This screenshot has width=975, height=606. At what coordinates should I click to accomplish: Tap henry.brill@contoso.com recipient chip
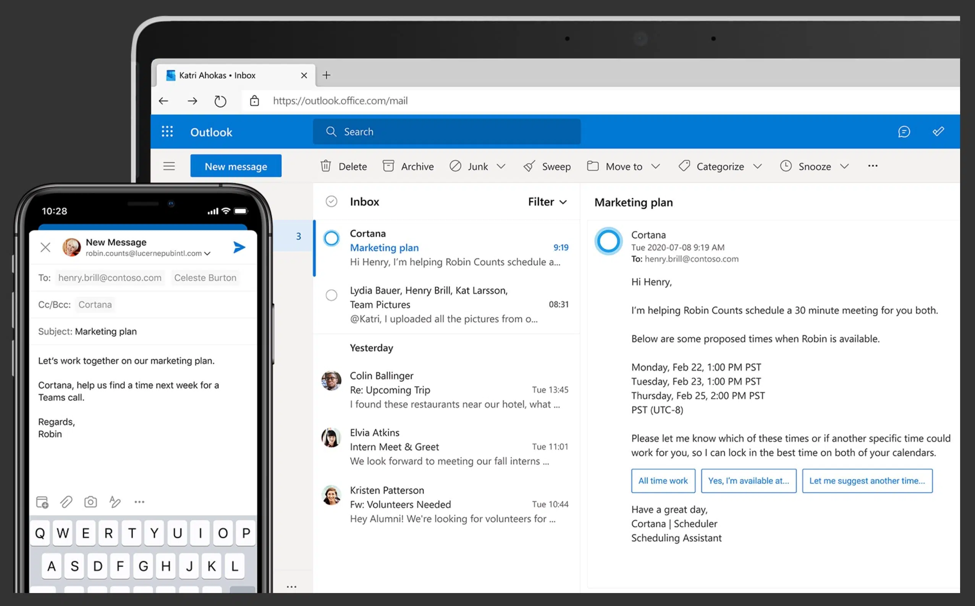(110, 278)
